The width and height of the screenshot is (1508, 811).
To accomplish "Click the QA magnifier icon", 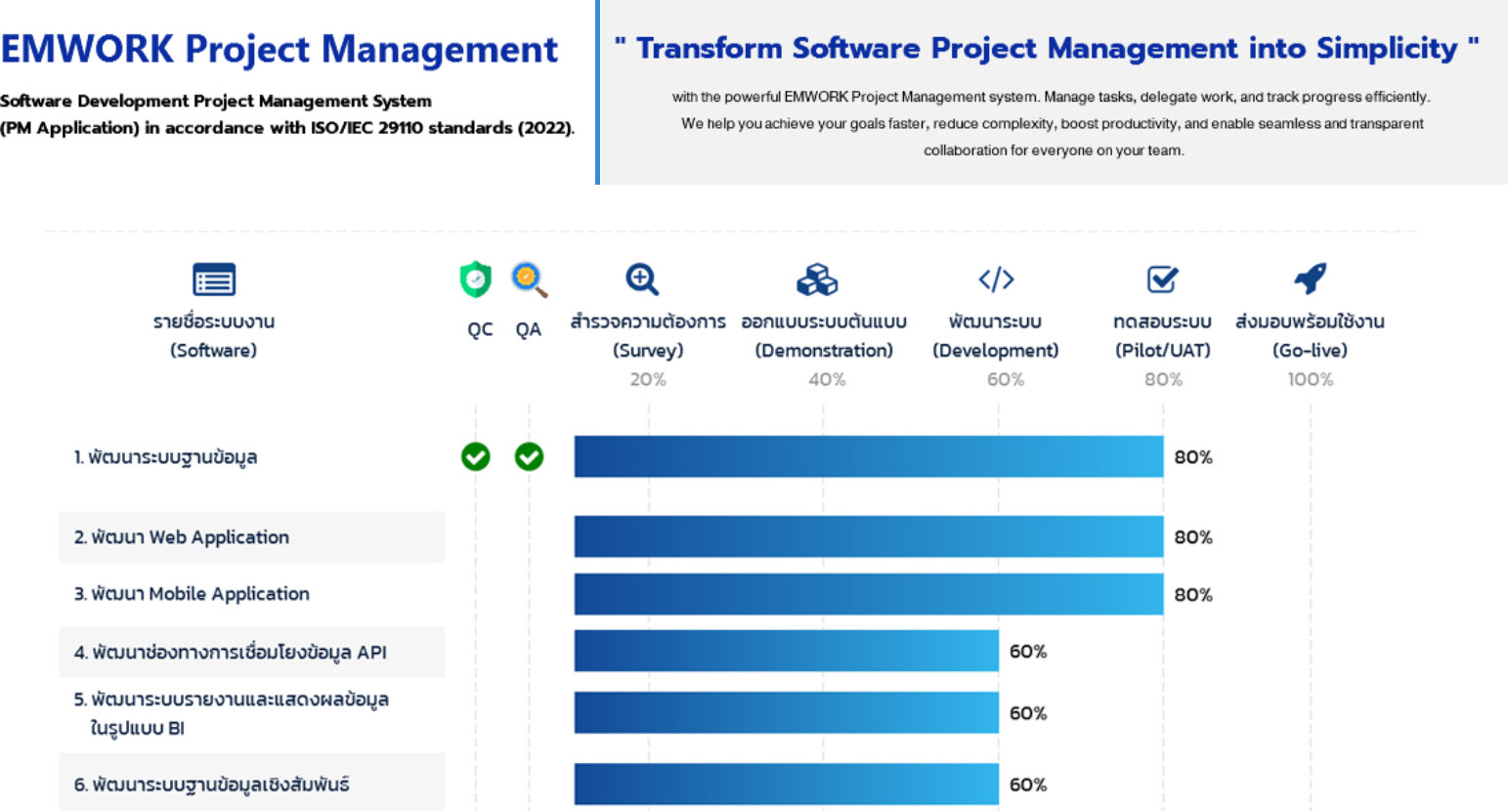I will pos(529,279).
